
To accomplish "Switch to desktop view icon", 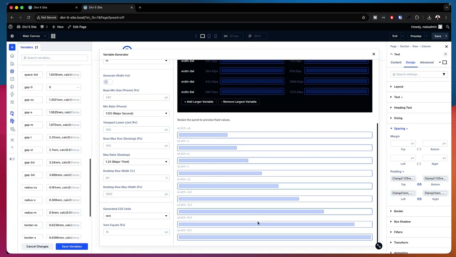I will (x=202, y=36).
